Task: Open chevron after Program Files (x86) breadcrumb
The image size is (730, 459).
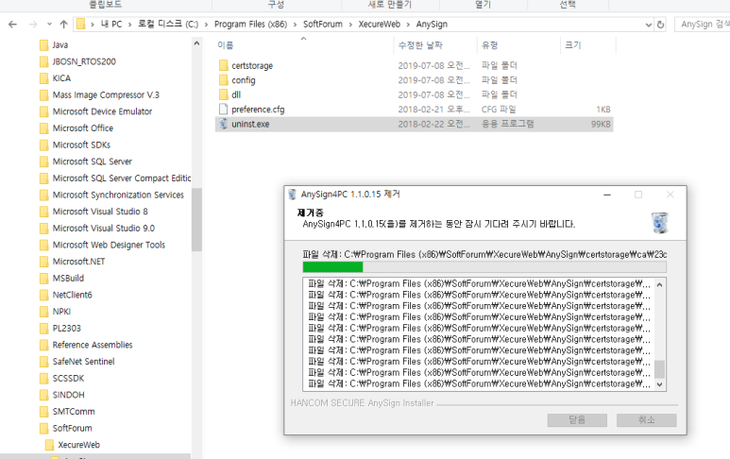Action: [296, 25]
